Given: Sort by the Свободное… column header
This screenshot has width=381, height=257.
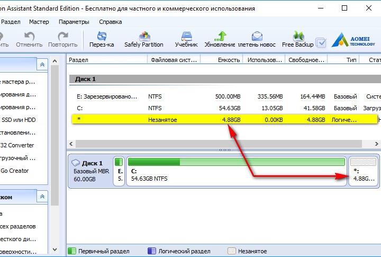Looking at the screenshot, I should [x=306, y=60].
